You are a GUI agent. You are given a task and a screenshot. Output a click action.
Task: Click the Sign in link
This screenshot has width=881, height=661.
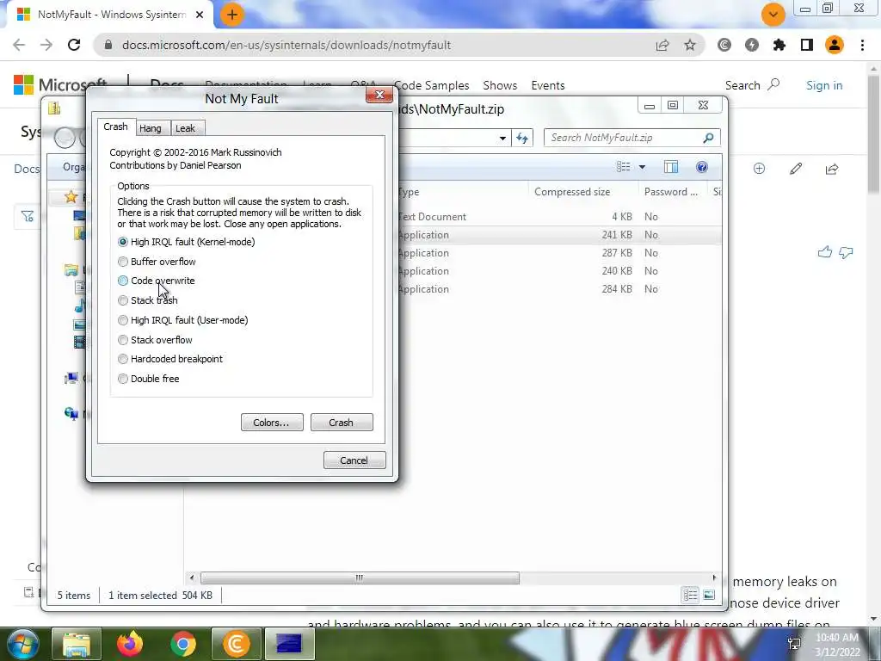coord(824,85)
